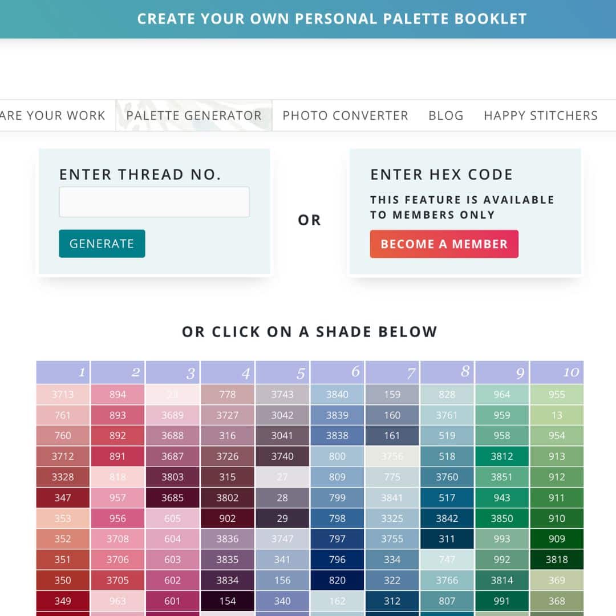This screenshot has width=616, height=616.
Task: Choose thread shade 3840
Action: point(337,394)
